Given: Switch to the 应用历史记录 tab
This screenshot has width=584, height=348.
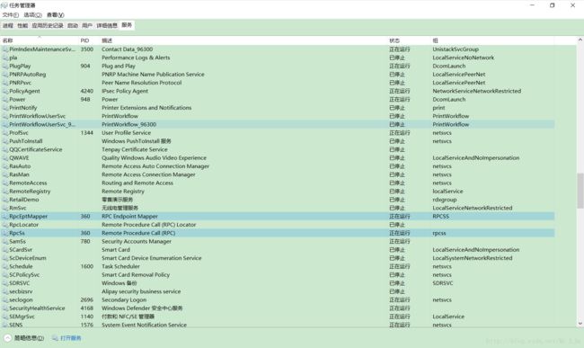Looking at the screenshot, I should coord(48,25).
